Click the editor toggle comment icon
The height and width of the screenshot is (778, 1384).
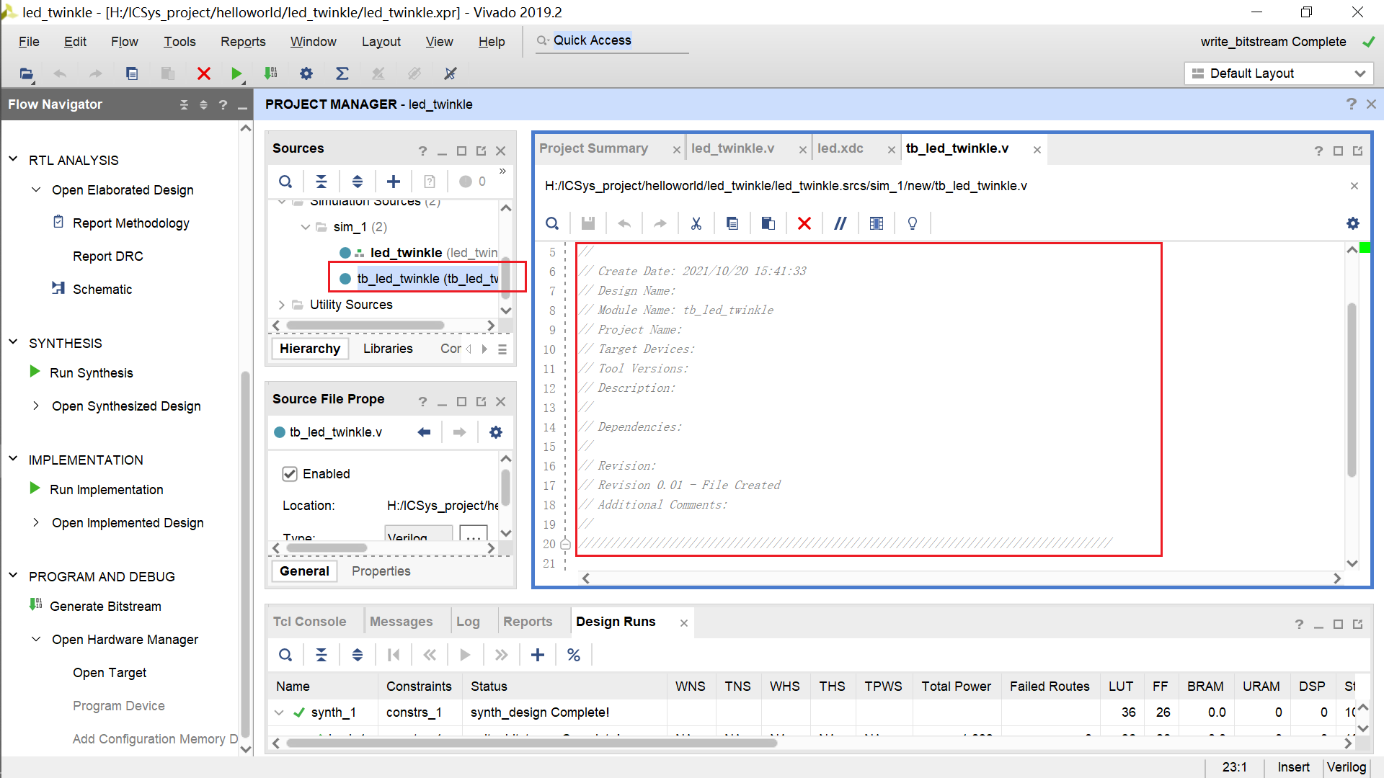click(x=840, y=223)
